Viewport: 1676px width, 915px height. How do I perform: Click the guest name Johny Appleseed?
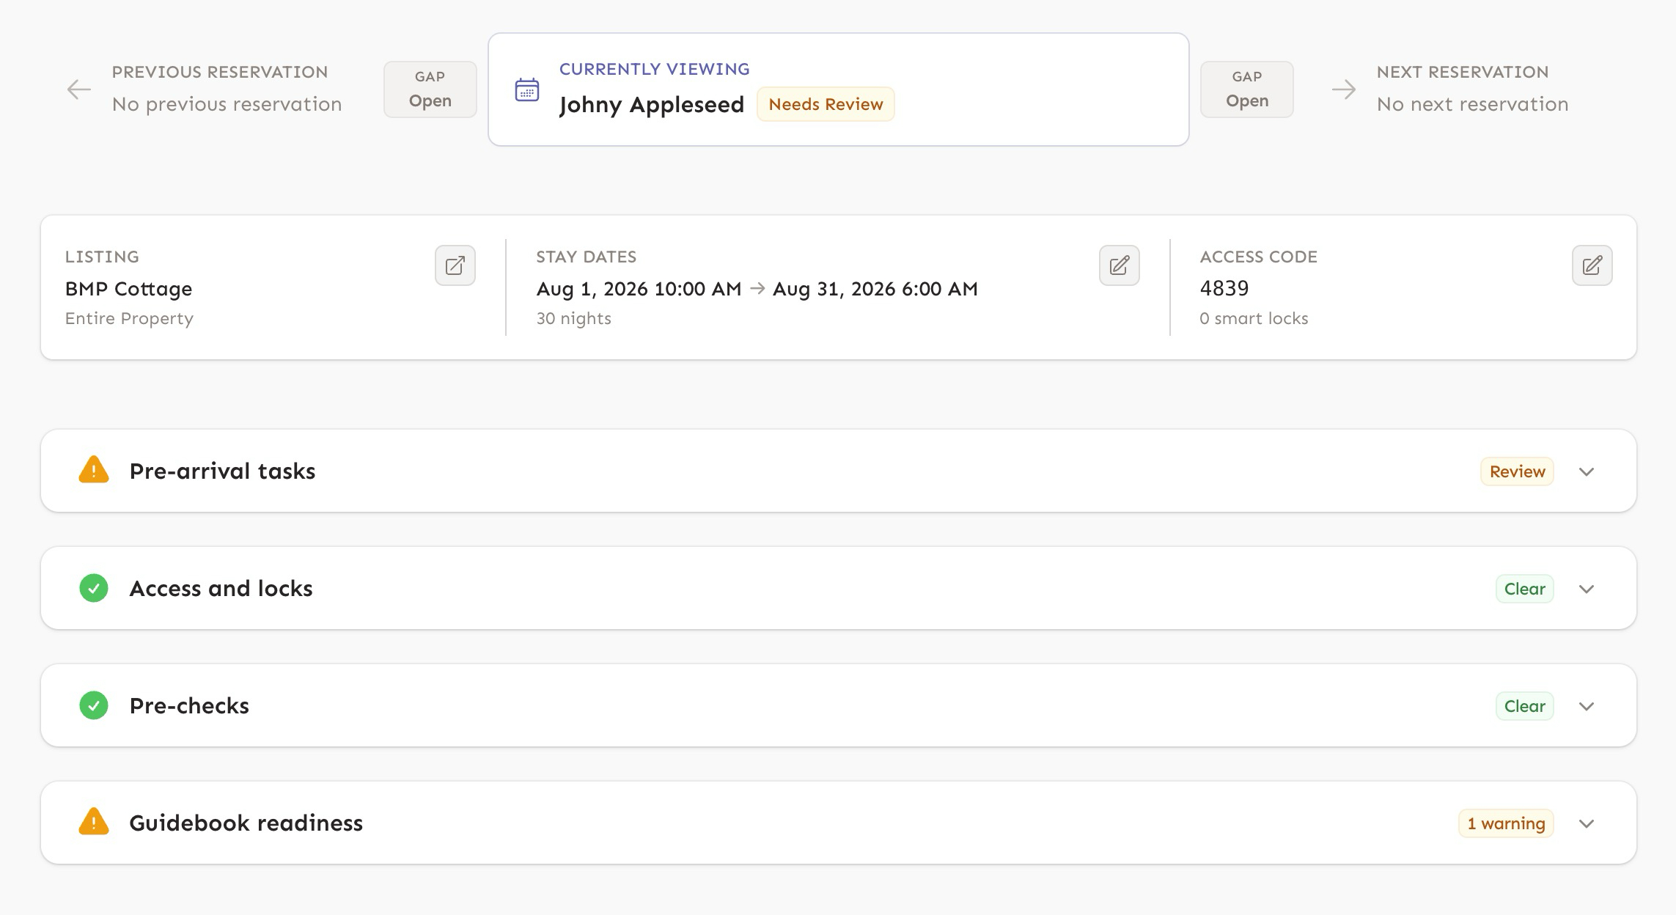click(x=651, y=105)
